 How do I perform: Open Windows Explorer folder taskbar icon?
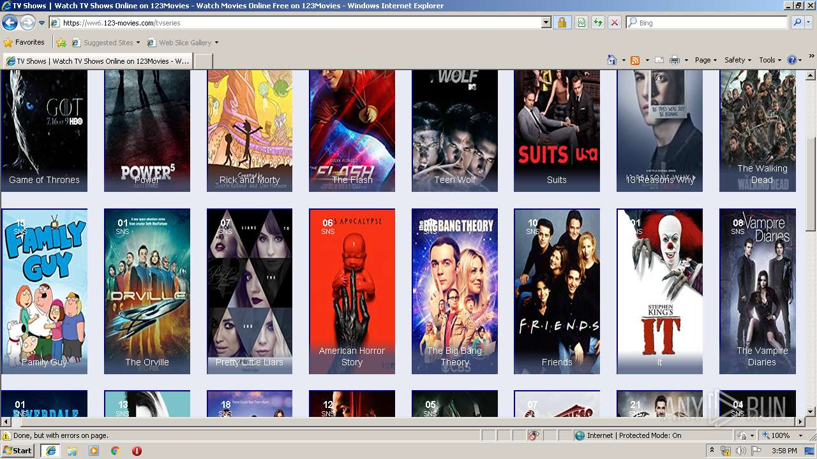pos(72,451)
